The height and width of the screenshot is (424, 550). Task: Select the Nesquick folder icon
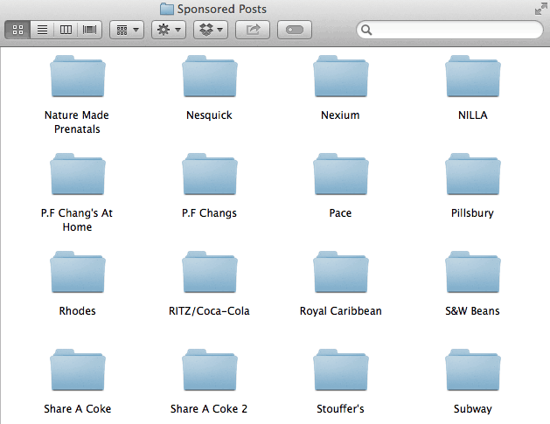[x=209, y=76]
